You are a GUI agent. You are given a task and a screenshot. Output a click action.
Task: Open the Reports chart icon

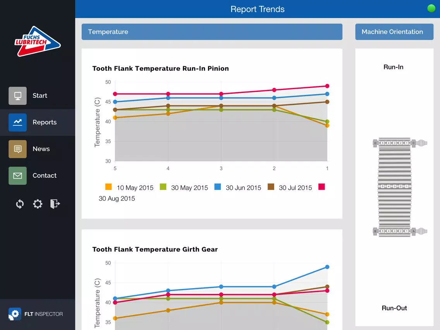(x=18, y=122)
